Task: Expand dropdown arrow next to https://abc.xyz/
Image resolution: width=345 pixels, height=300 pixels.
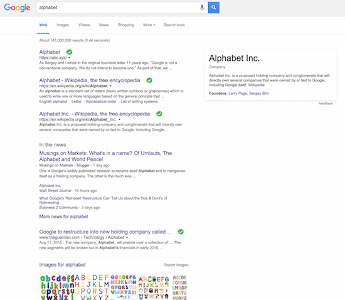Action: click(69, 58)
